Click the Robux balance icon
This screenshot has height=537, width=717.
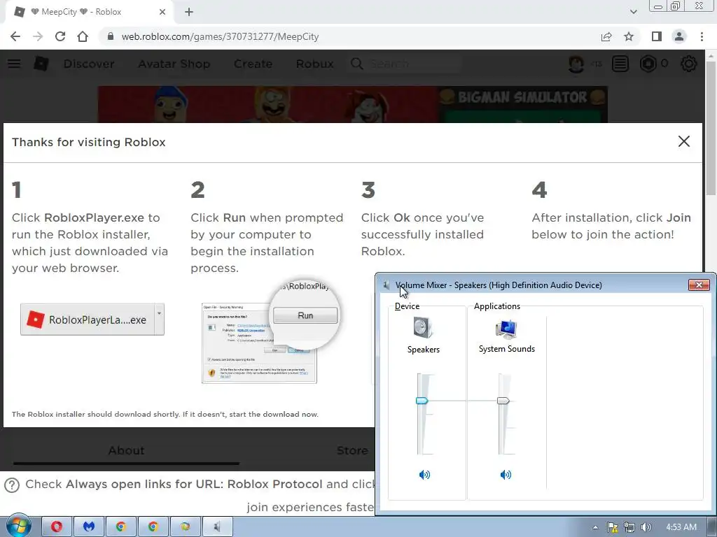(x=648, y=64)
